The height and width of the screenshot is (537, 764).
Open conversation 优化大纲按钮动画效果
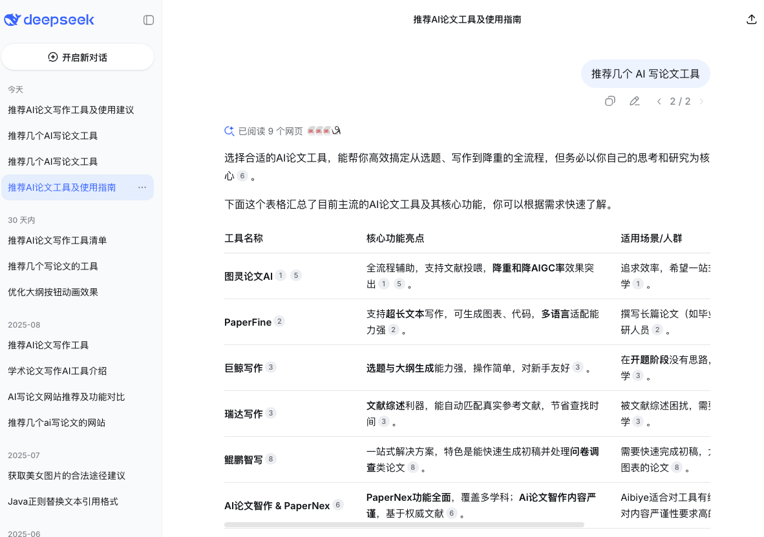pyautogui.click(x=53, y=292)
